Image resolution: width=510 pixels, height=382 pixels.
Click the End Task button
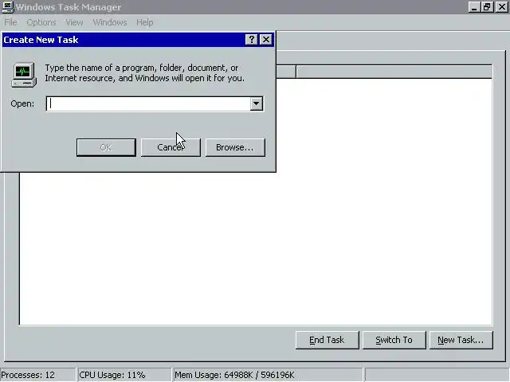(x=328, y=340)
